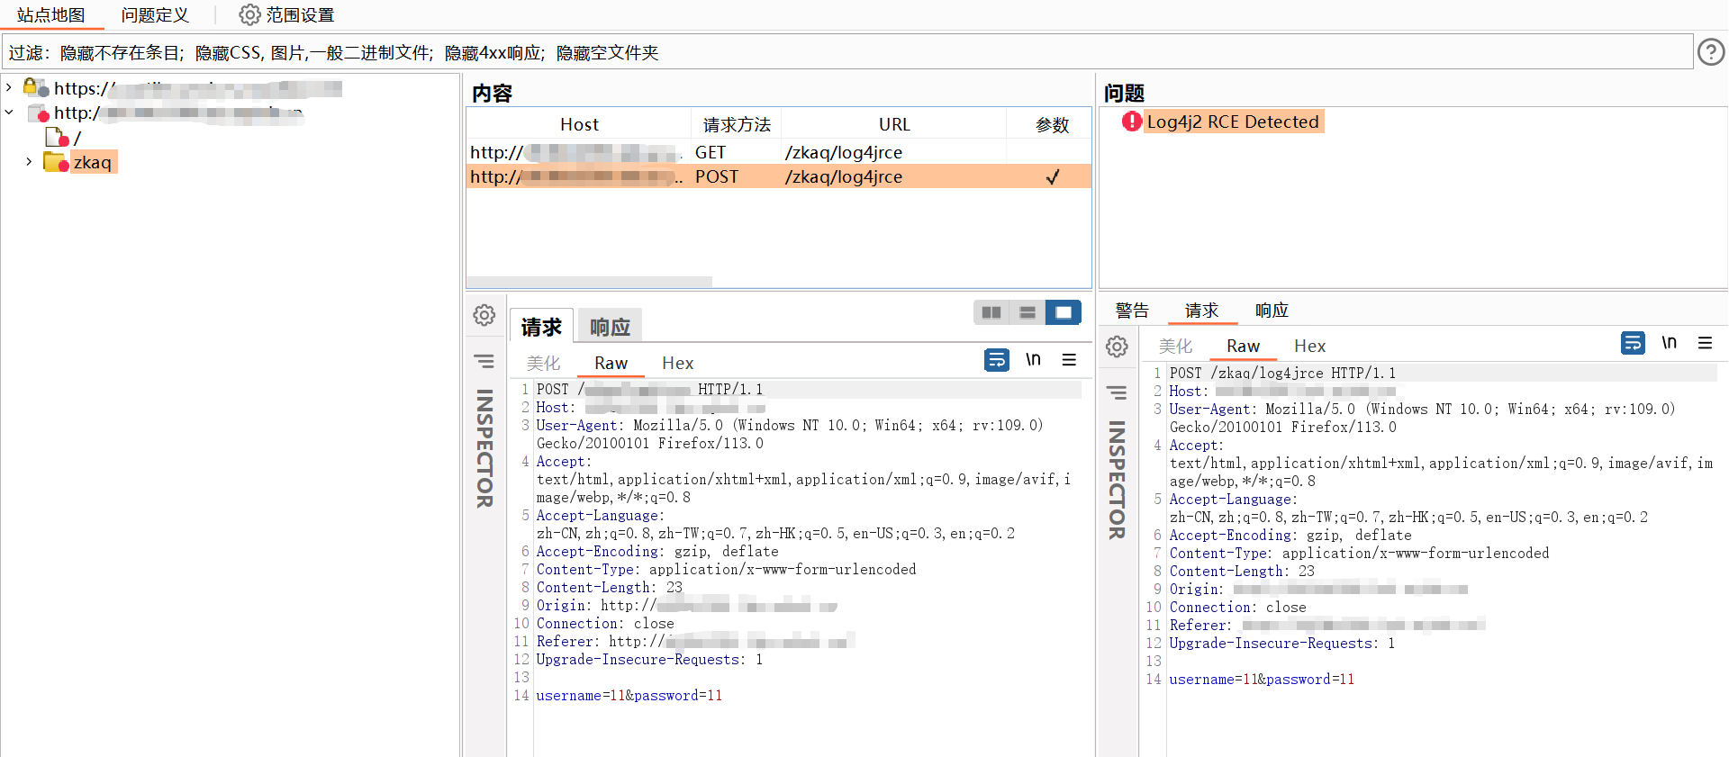This screenshot has width=1729, height=757.
Task: Switch left editor to Raw view
Action: pyautogui.click(x=611, y=363)
